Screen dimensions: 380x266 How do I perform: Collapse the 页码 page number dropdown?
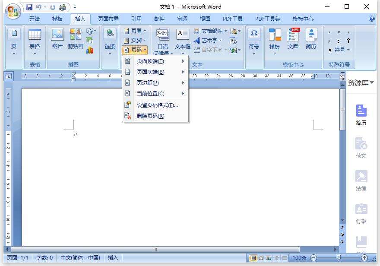(135, 50)
